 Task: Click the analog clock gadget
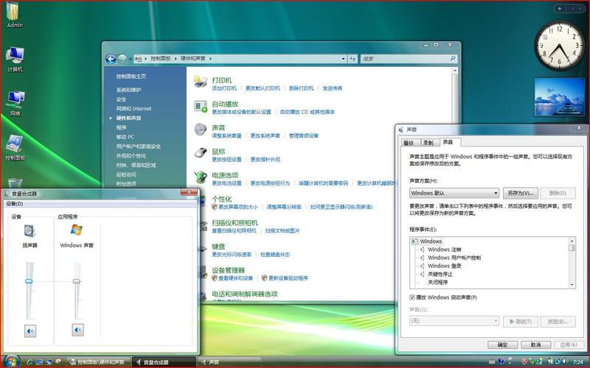click(x=559, y=46)
